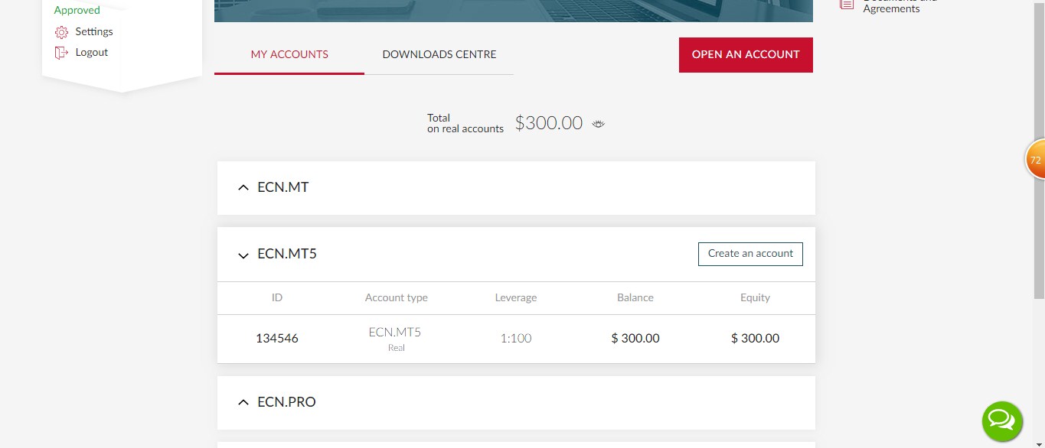
Task: Collapse the ECN.MT5 section chevron
Action: click(243, 255)
